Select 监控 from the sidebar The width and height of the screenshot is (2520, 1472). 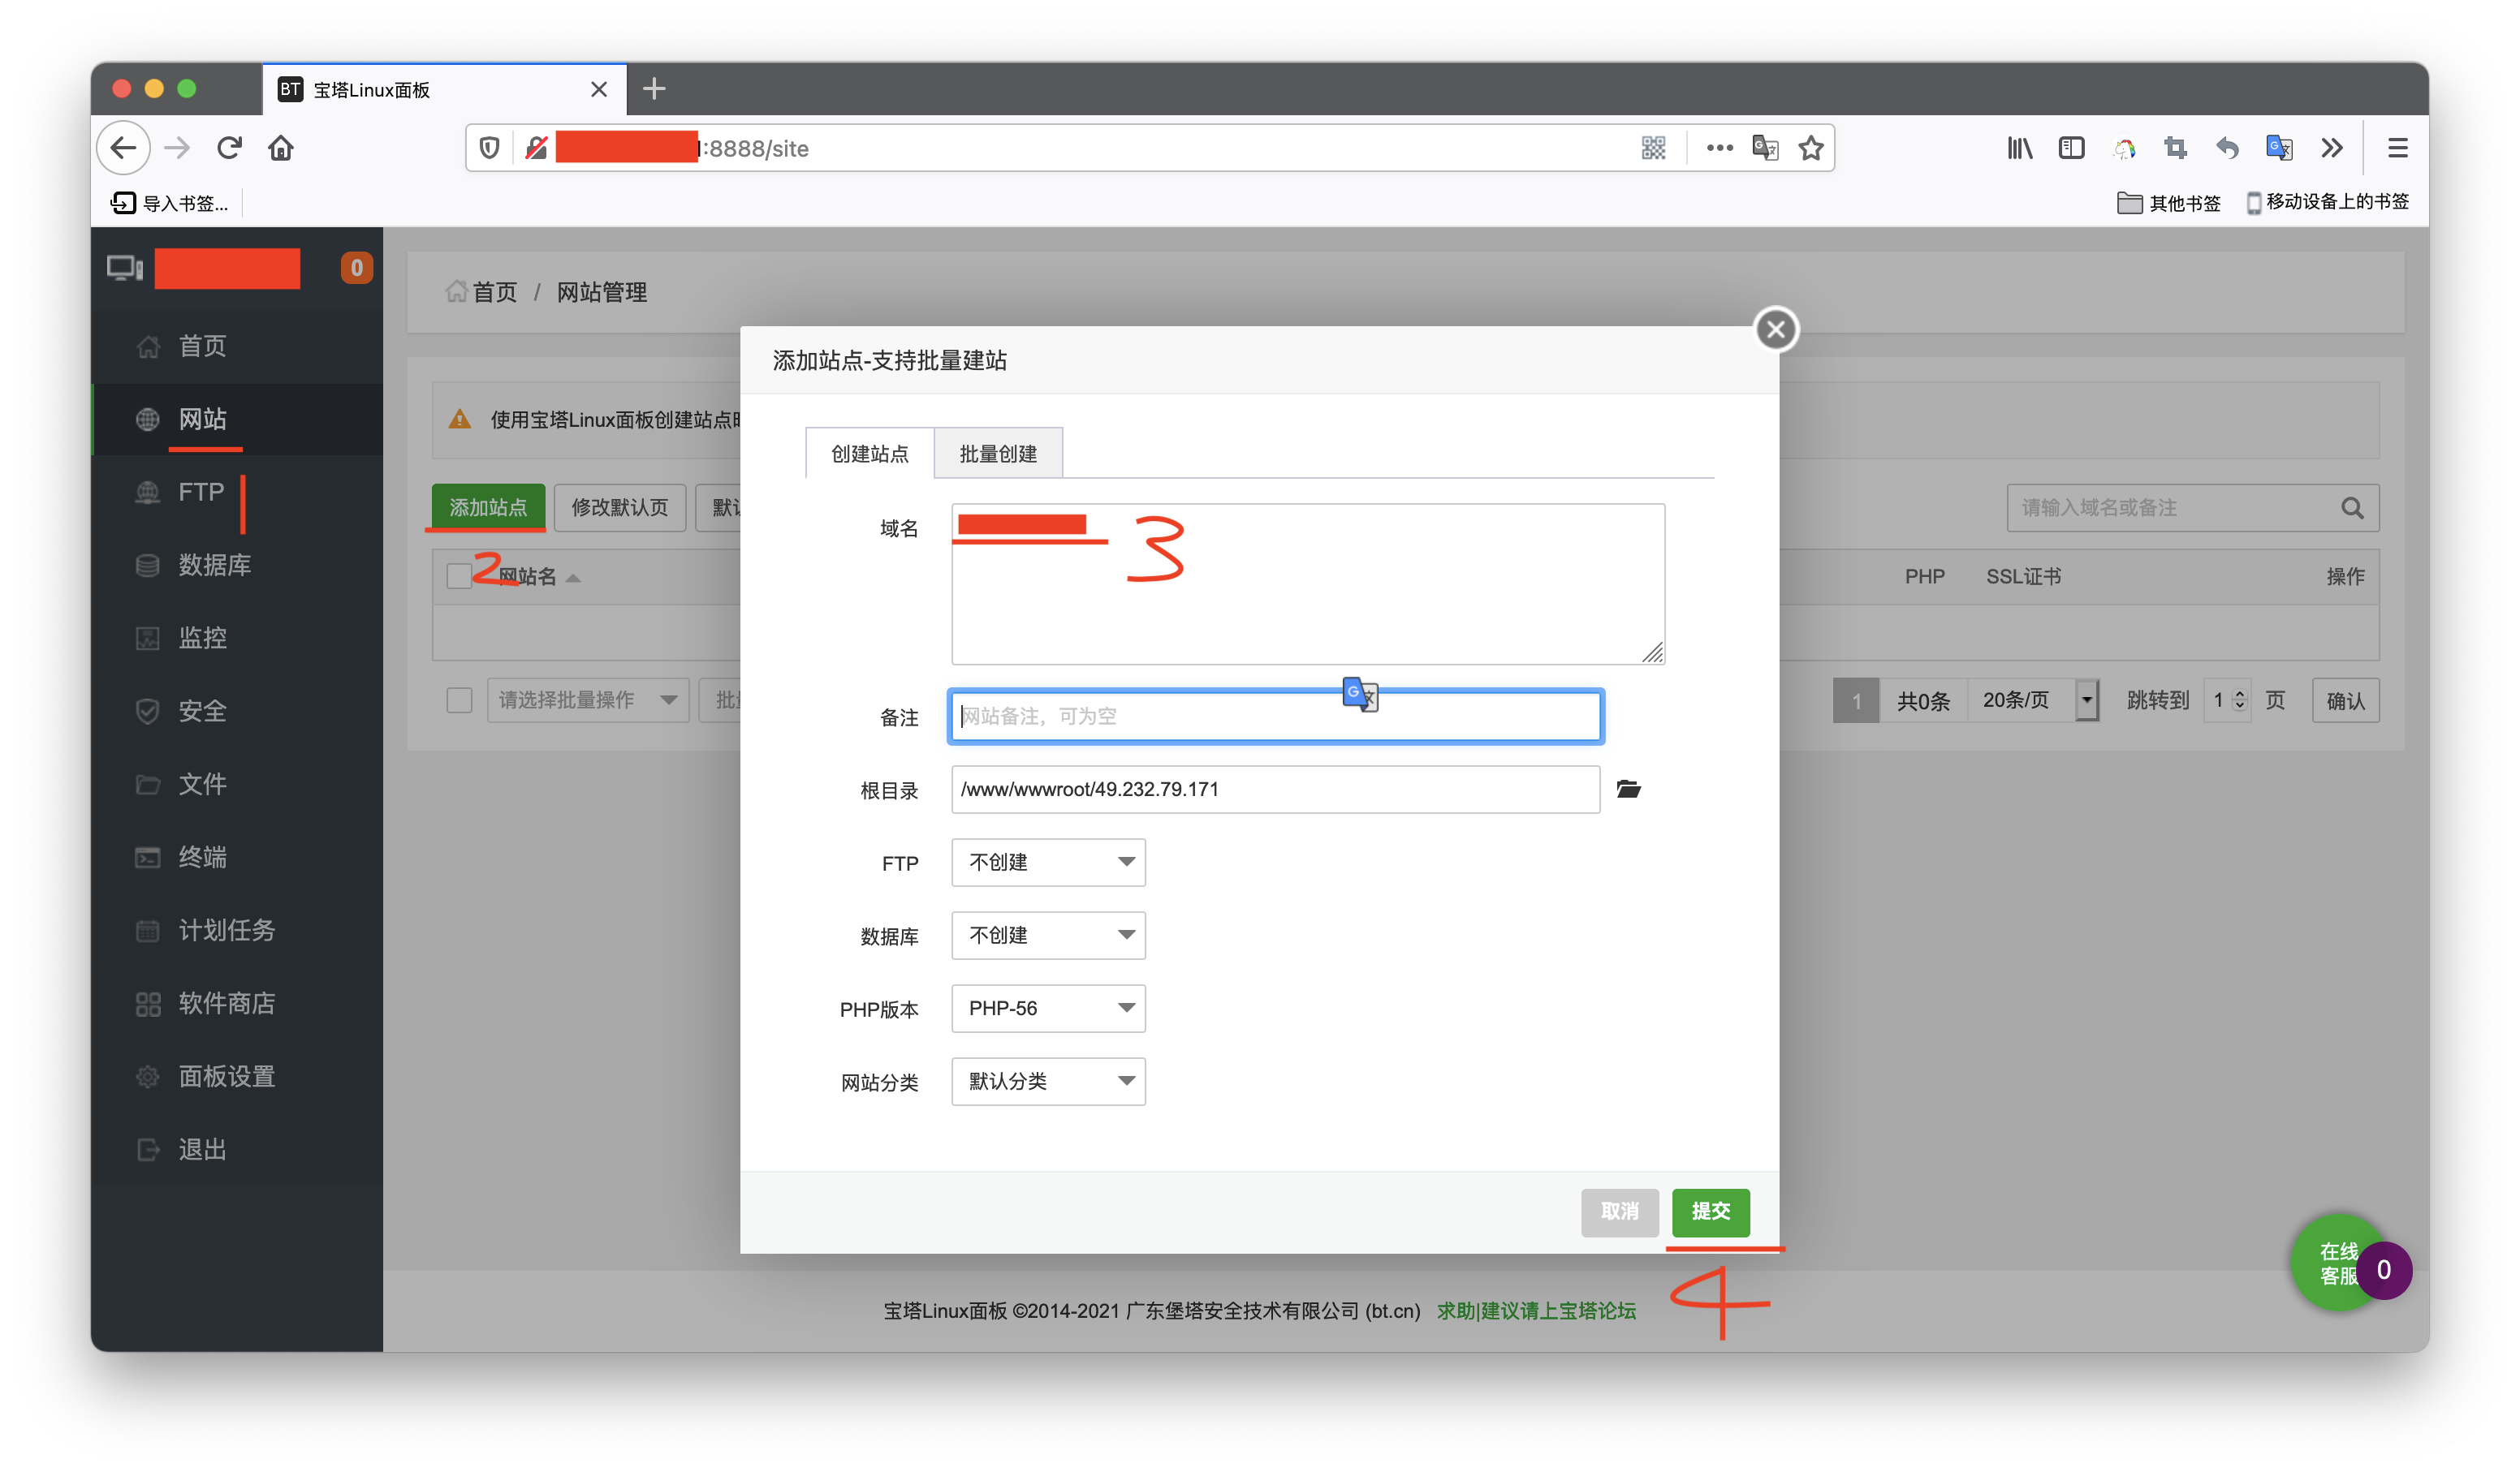[203, 638]
